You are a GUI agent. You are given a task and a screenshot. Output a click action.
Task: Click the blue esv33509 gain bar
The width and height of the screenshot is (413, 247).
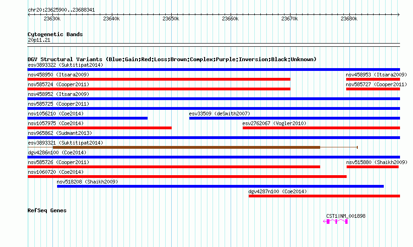click(x=295, y=118)
